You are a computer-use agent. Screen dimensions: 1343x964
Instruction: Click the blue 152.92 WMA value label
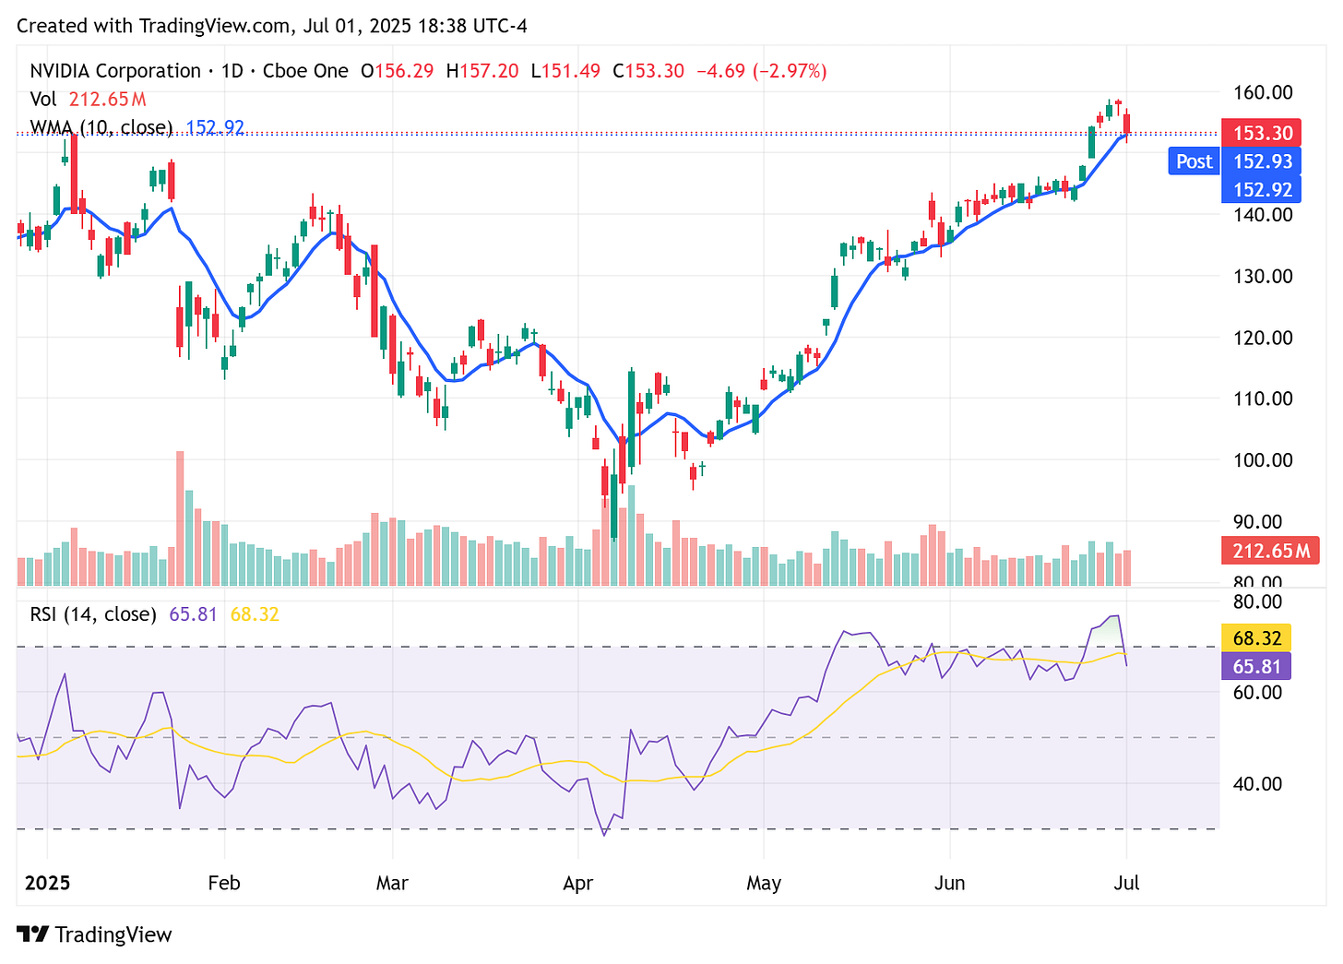pyautogui.click(x=1262, y=190)
